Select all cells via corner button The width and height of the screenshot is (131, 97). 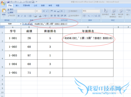pyautogui.click(x=2, y=27)
